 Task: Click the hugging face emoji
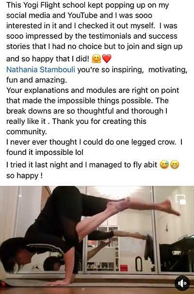pos(97,59)
